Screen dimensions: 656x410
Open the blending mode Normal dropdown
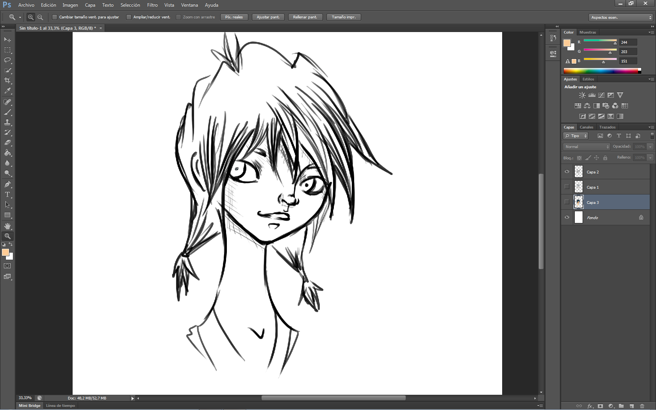point(586,146)
